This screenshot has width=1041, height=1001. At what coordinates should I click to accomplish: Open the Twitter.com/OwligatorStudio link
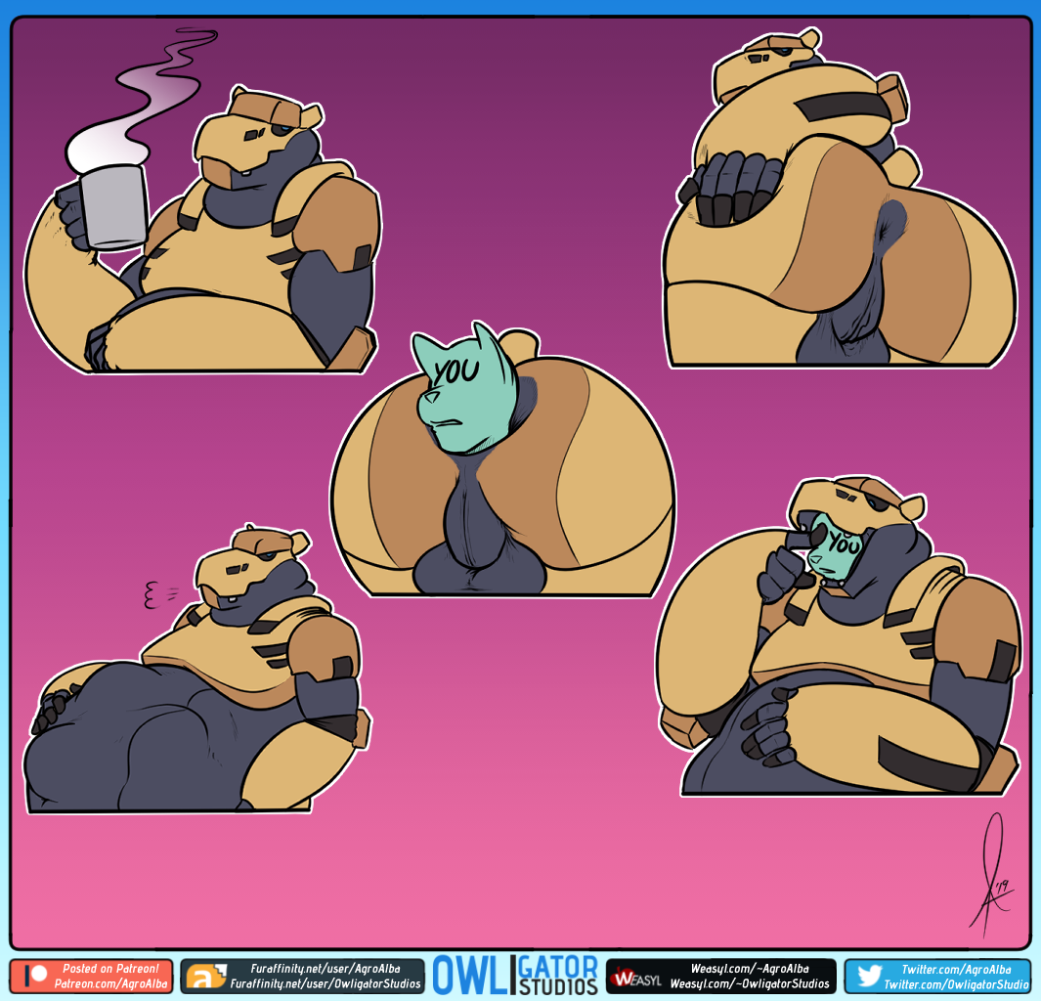956,984
